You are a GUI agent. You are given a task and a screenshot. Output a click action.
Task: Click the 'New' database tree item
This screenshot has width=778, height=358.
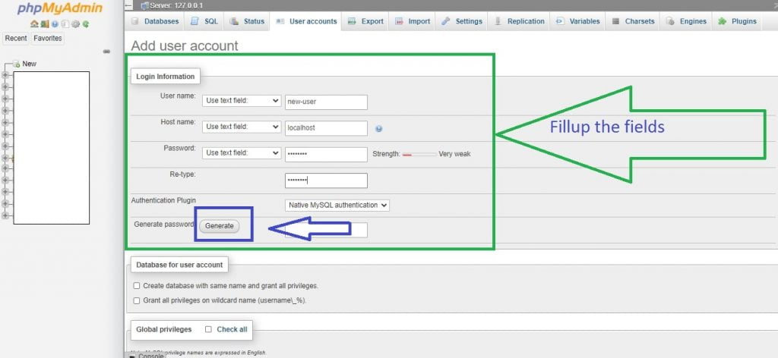coord(30,64)
